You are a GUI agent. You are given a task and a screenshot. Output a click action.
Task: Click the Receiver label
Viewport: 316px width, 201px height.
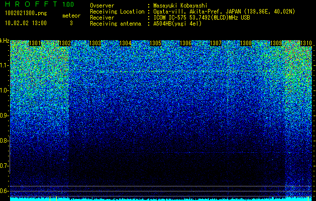pos(102,18)
